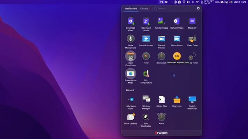
Task: Open Window Manager from Recent
Action: [146, 103]
